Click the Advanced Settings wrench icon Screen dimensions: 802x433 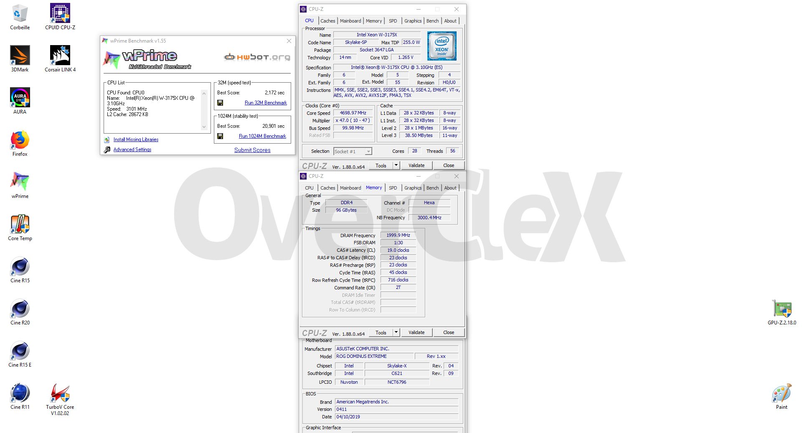(x=107, y=149)
